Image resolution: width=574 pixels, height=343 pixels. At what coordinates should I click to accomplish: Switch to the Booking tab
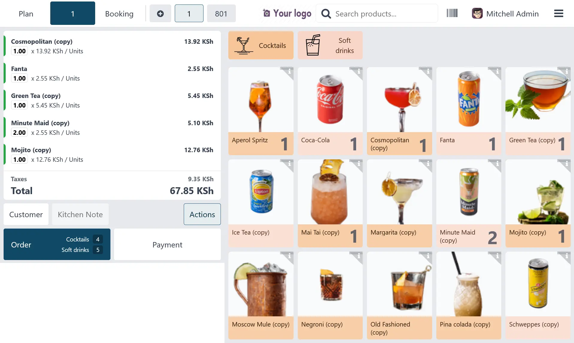pos(119,14)
